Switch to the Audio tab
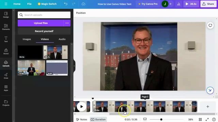This screenshot has width=218, height=122. click(x=62, y=39)
